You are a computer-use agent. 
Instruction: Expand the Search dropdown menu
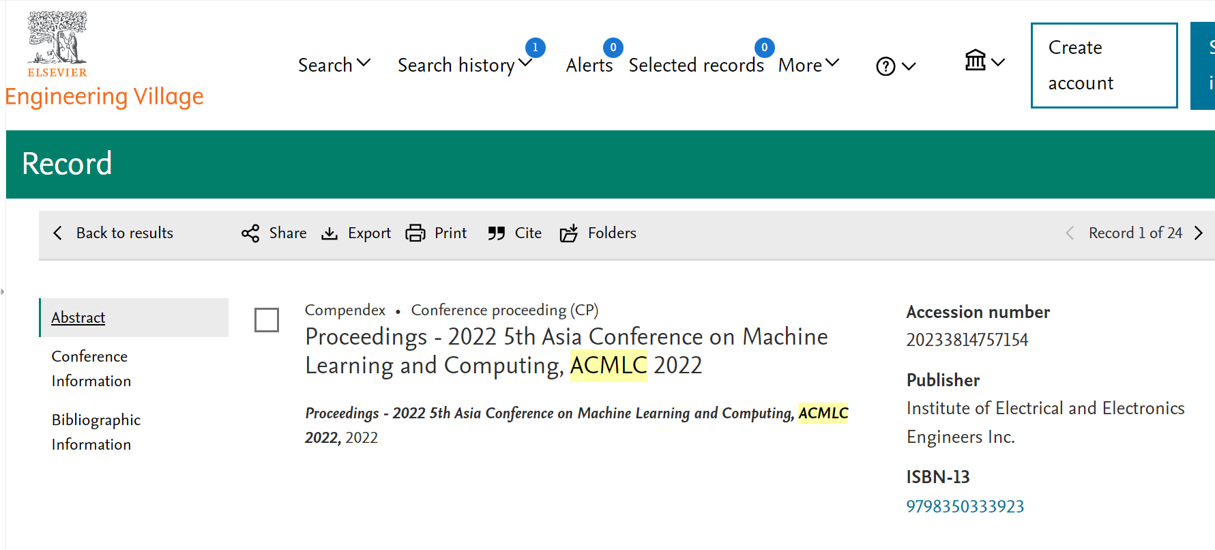pyautogui.click(x=334, y=65)
